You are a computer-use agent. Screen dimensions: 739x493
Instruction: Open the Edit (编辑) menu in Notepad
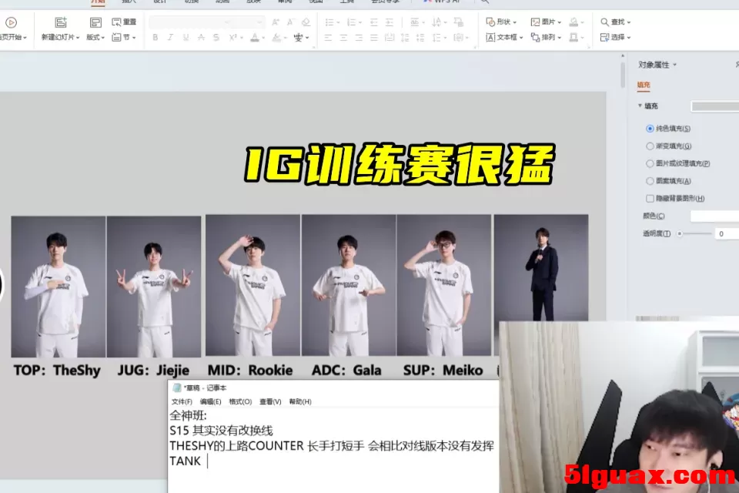[210, 401]
